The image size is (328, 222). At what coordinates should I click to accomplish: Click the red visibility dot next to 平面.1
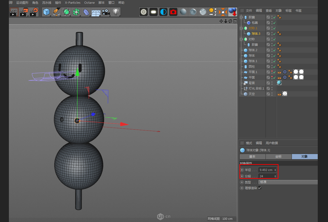(x=272, y=71)
